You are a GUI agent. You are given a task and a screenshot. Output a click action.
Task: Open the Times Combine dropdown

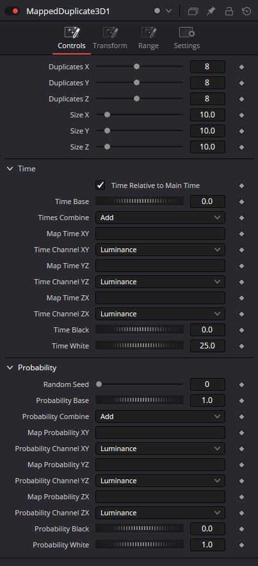[x=160, y=218]
